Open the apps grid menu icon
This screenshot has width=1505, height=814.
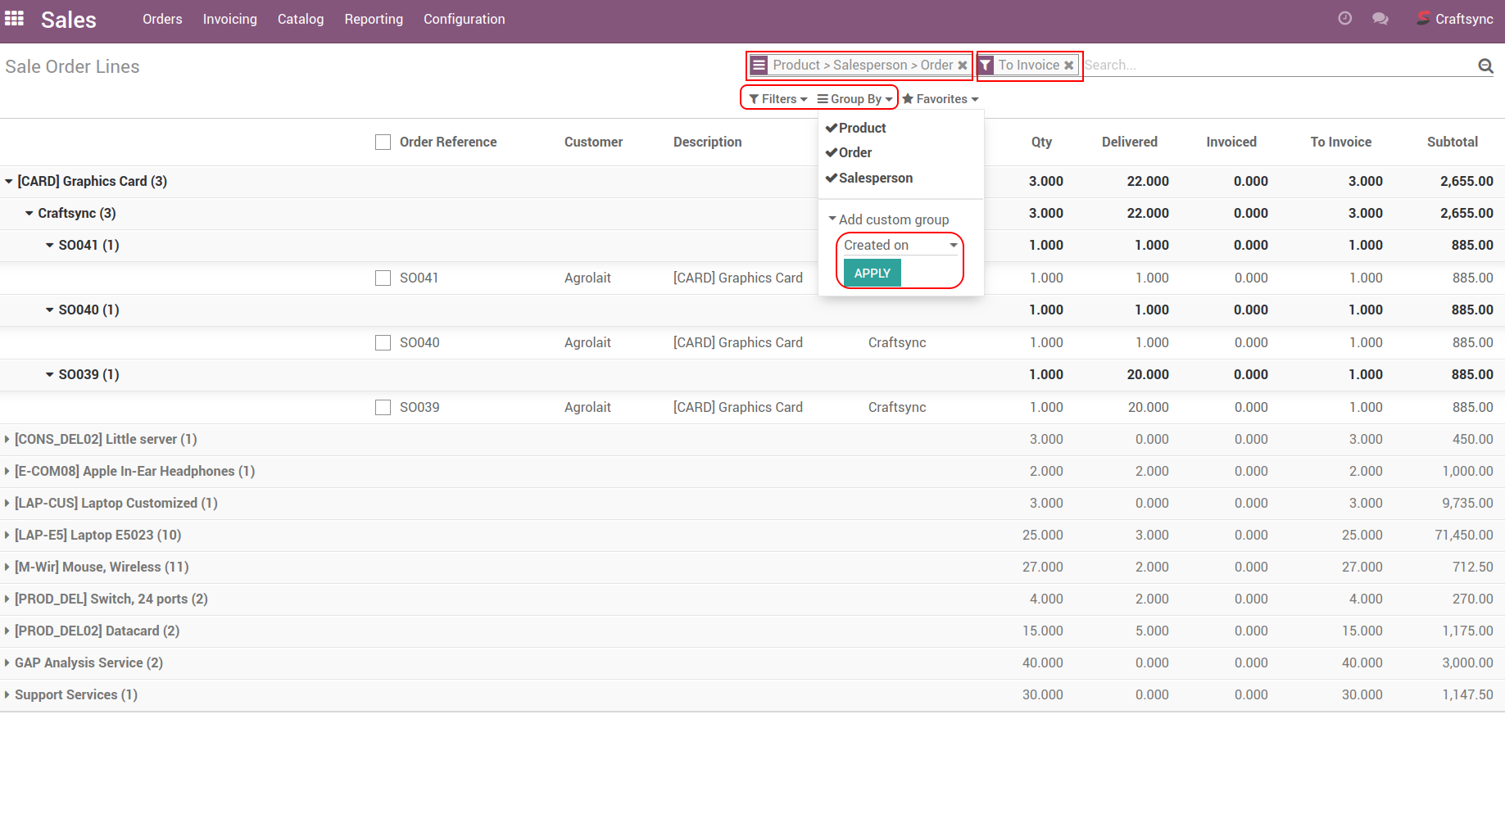15,19
